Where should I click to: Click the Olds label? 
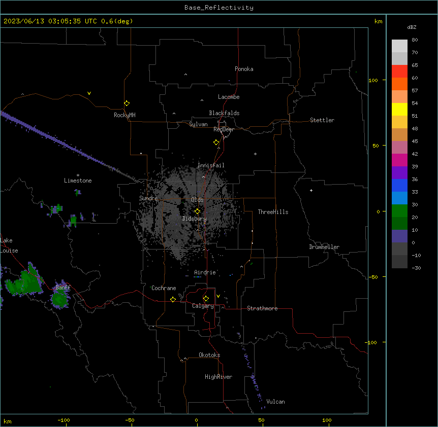pos(197,200)
